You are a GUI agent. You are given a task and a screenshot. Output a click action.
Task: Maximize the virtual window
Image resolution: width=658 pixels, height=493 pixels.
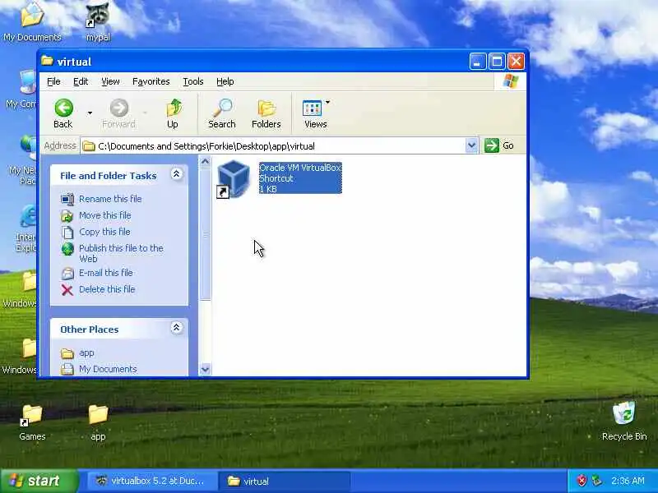click(497, 62)
